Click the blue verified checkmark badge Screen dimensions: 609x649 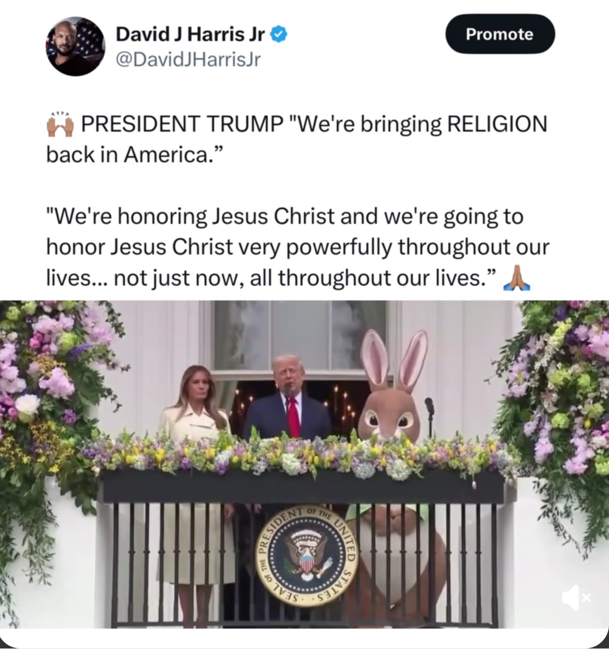(x=278, y=34)
